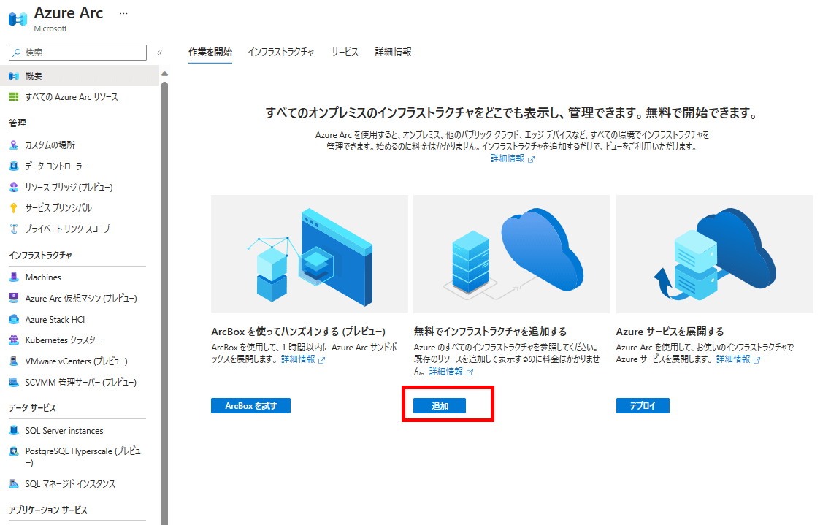Switch to 作業を開始 tab
This screenshot has width=831, height=525.
click(x=210, y=52)
